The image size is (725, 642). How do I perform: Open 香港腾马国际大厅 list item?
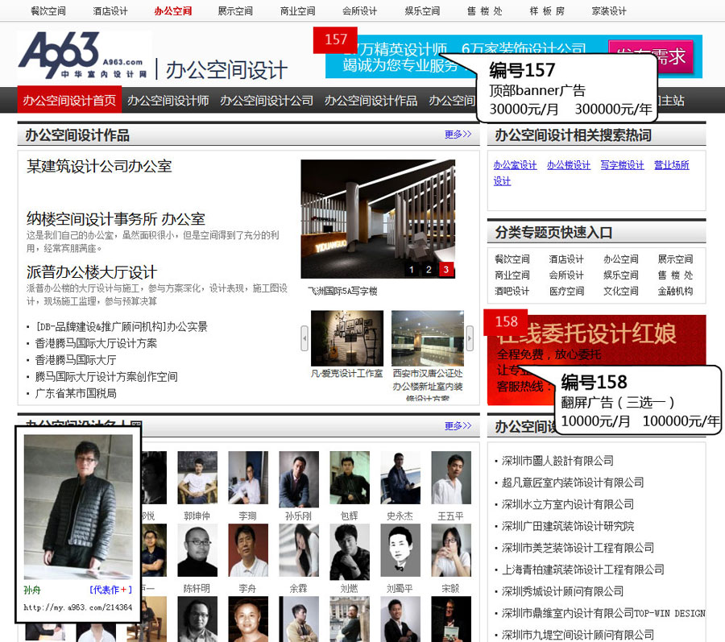click(x=76, y=360)
